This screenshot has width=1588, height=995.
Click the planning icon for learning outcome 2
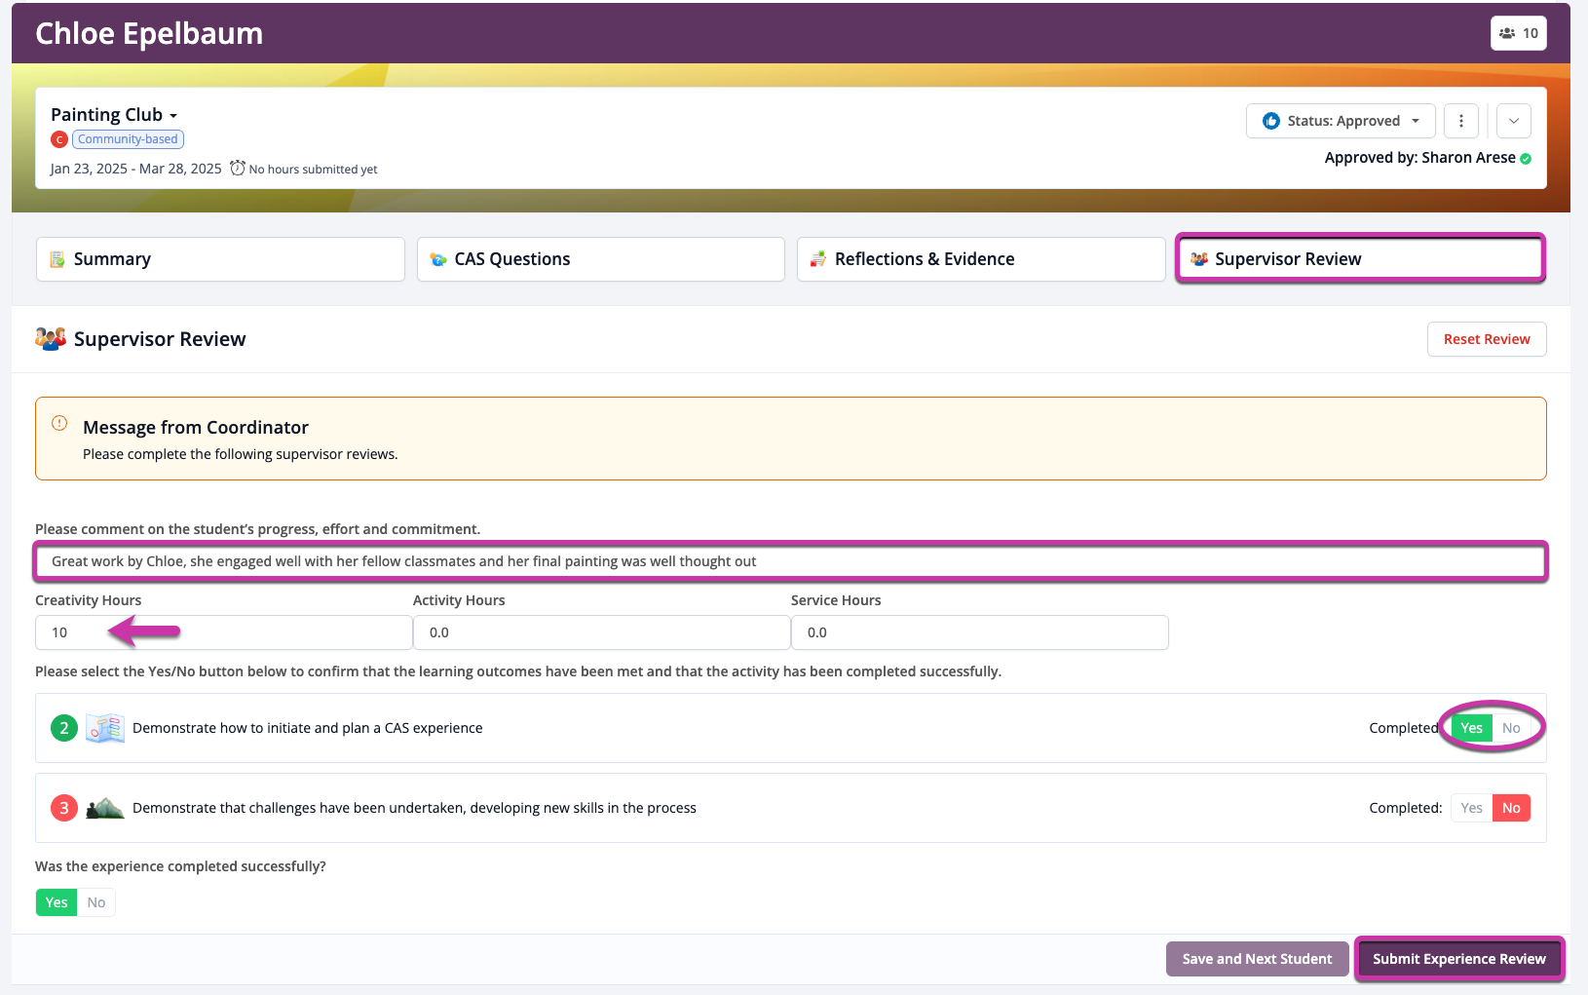[104, 727]
